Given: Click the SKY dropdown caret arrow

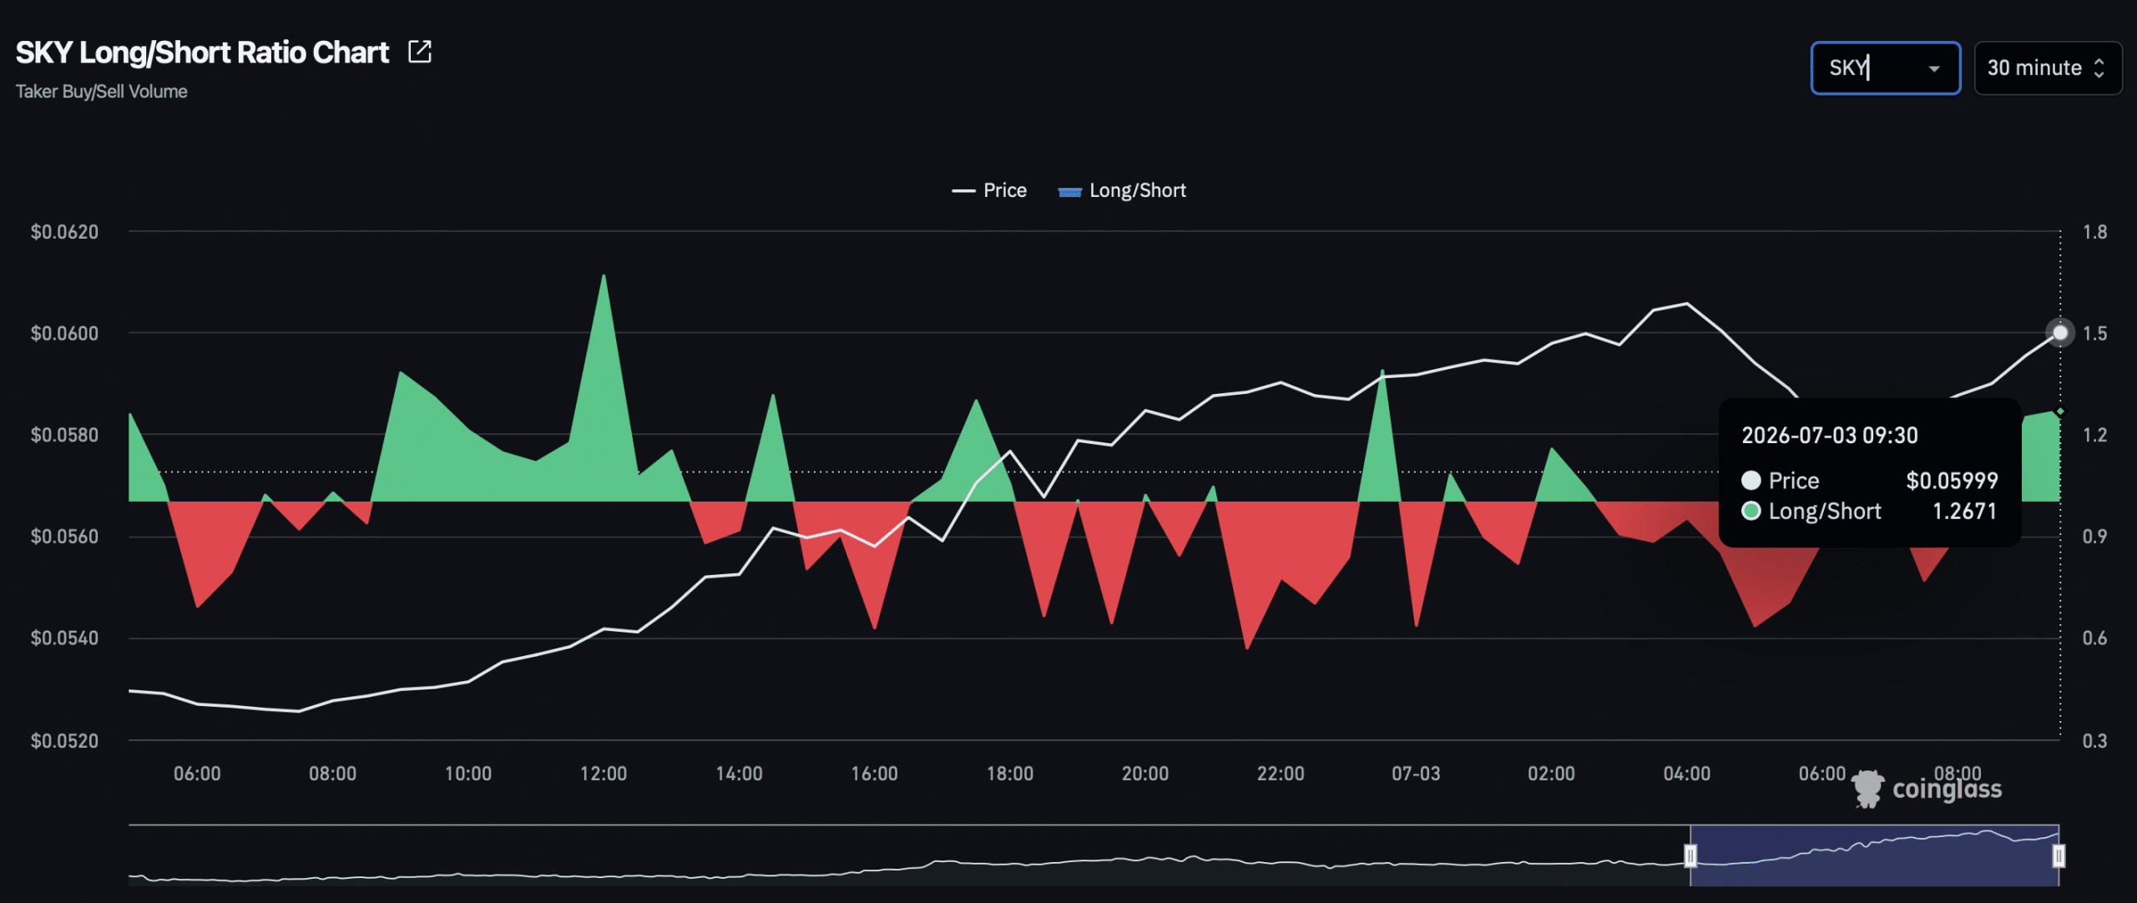Looking at the screenshot, I should [1933, 68].
